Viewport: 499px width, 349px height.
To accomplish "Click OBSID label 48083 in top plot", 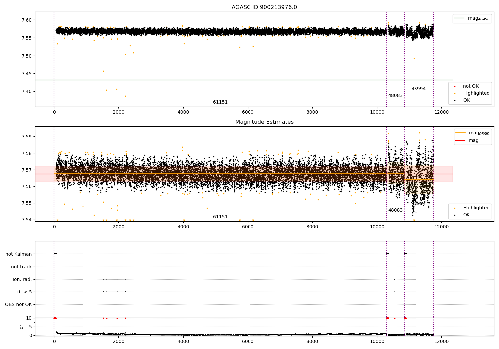I will (395, 96).
